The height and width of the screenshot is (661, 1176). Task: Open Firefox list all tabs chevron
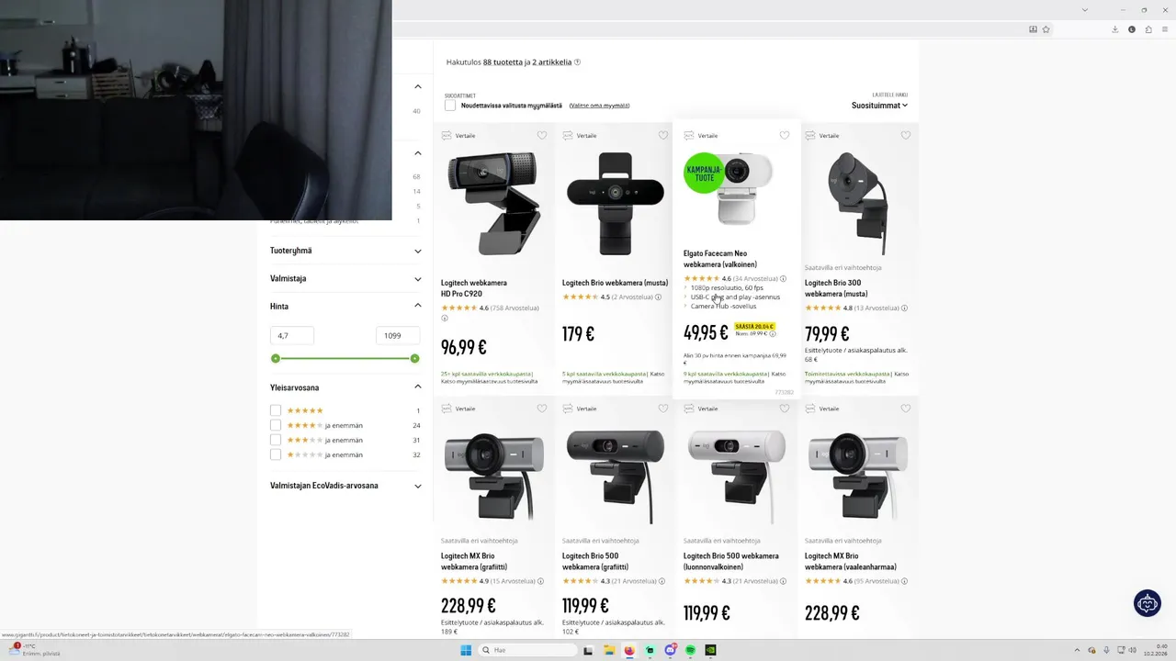coord(1085,10)
